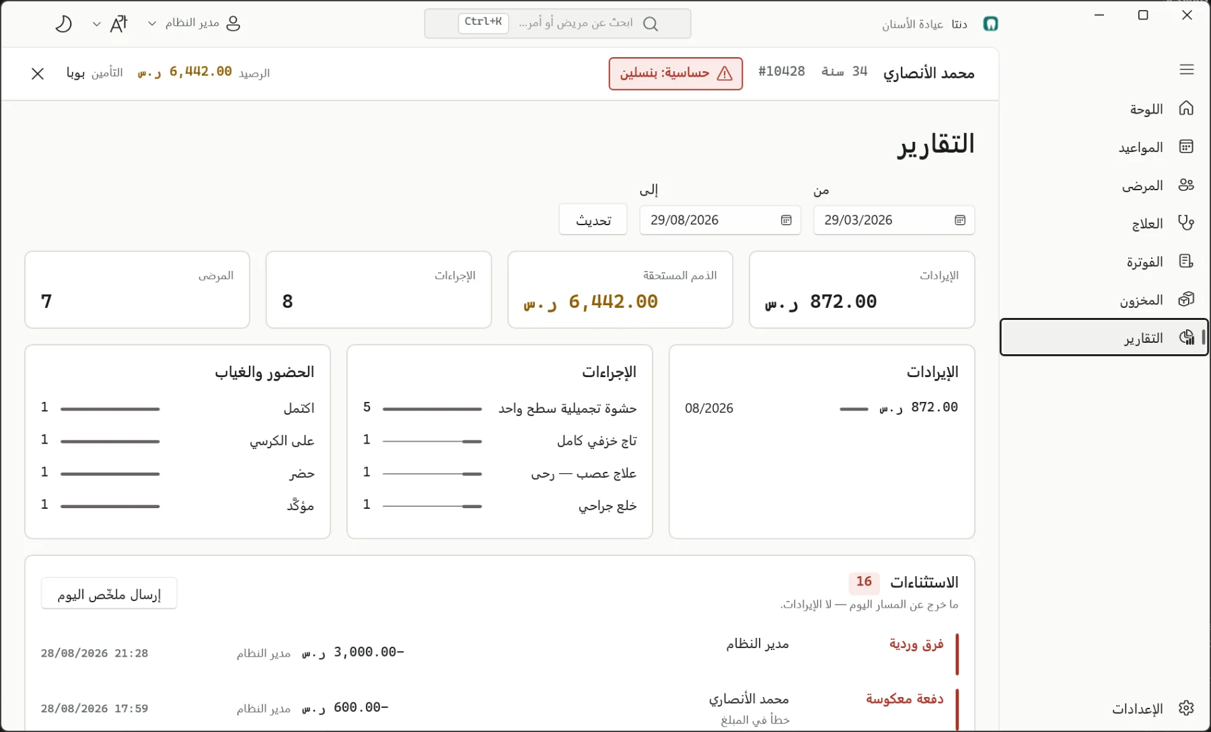Maximize the application window
This screenshot has height=732, width=1211.
pyautogui.click(x=1143, y=15)
